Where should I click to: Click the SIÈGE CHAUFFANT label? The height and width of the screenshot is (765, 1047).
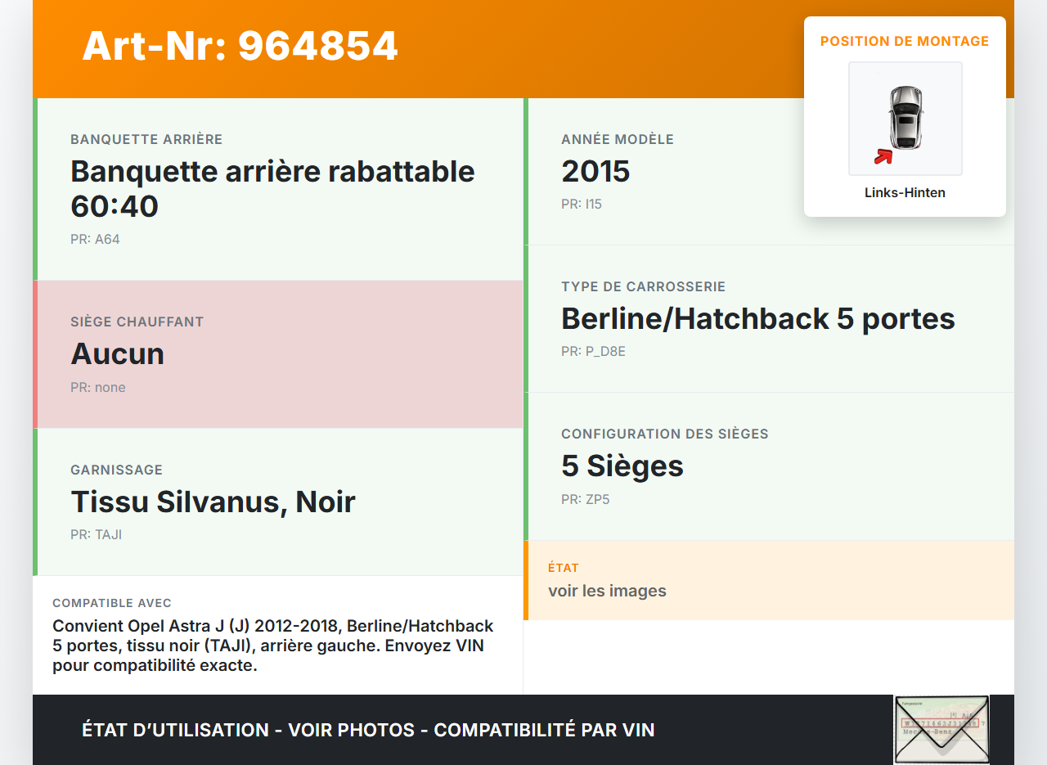click(137, 322)
